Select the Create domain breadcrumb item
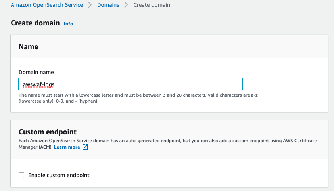 click(x=152, y=5)
